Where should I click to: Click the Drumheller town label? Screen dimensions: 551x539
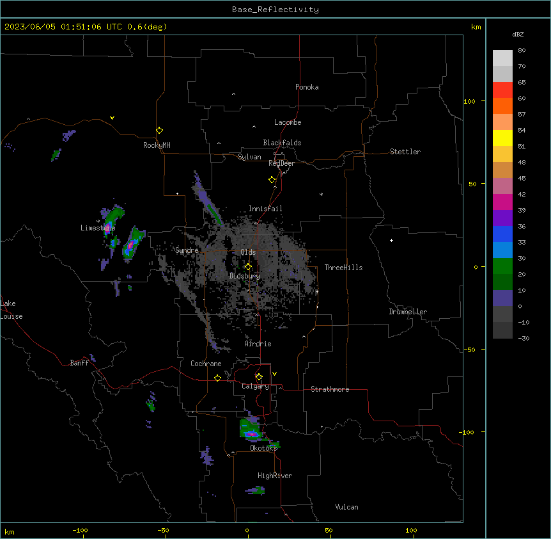408,312
